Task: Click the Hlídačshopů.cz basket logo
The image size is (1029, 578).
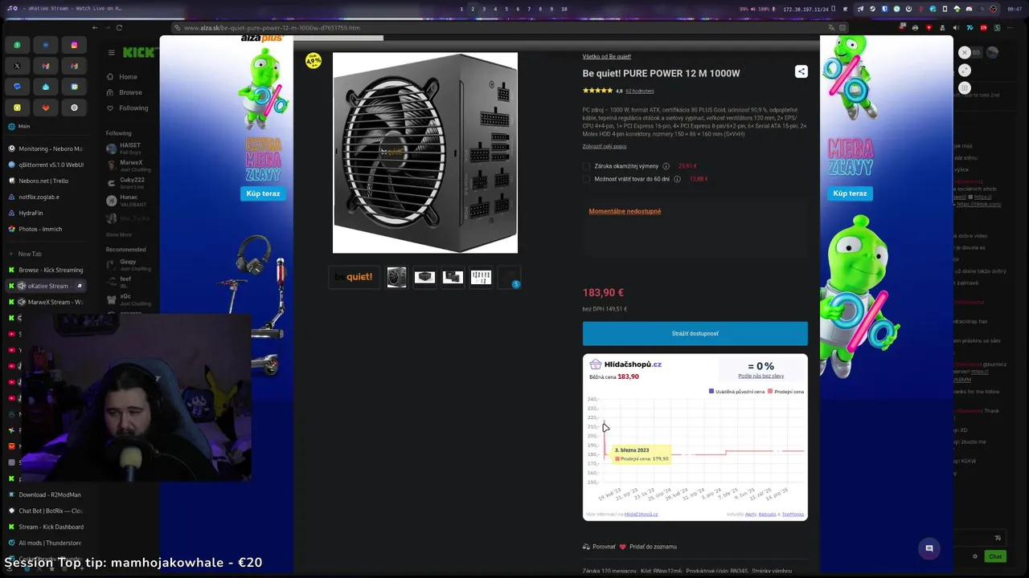Action: [x=595, y=364]
